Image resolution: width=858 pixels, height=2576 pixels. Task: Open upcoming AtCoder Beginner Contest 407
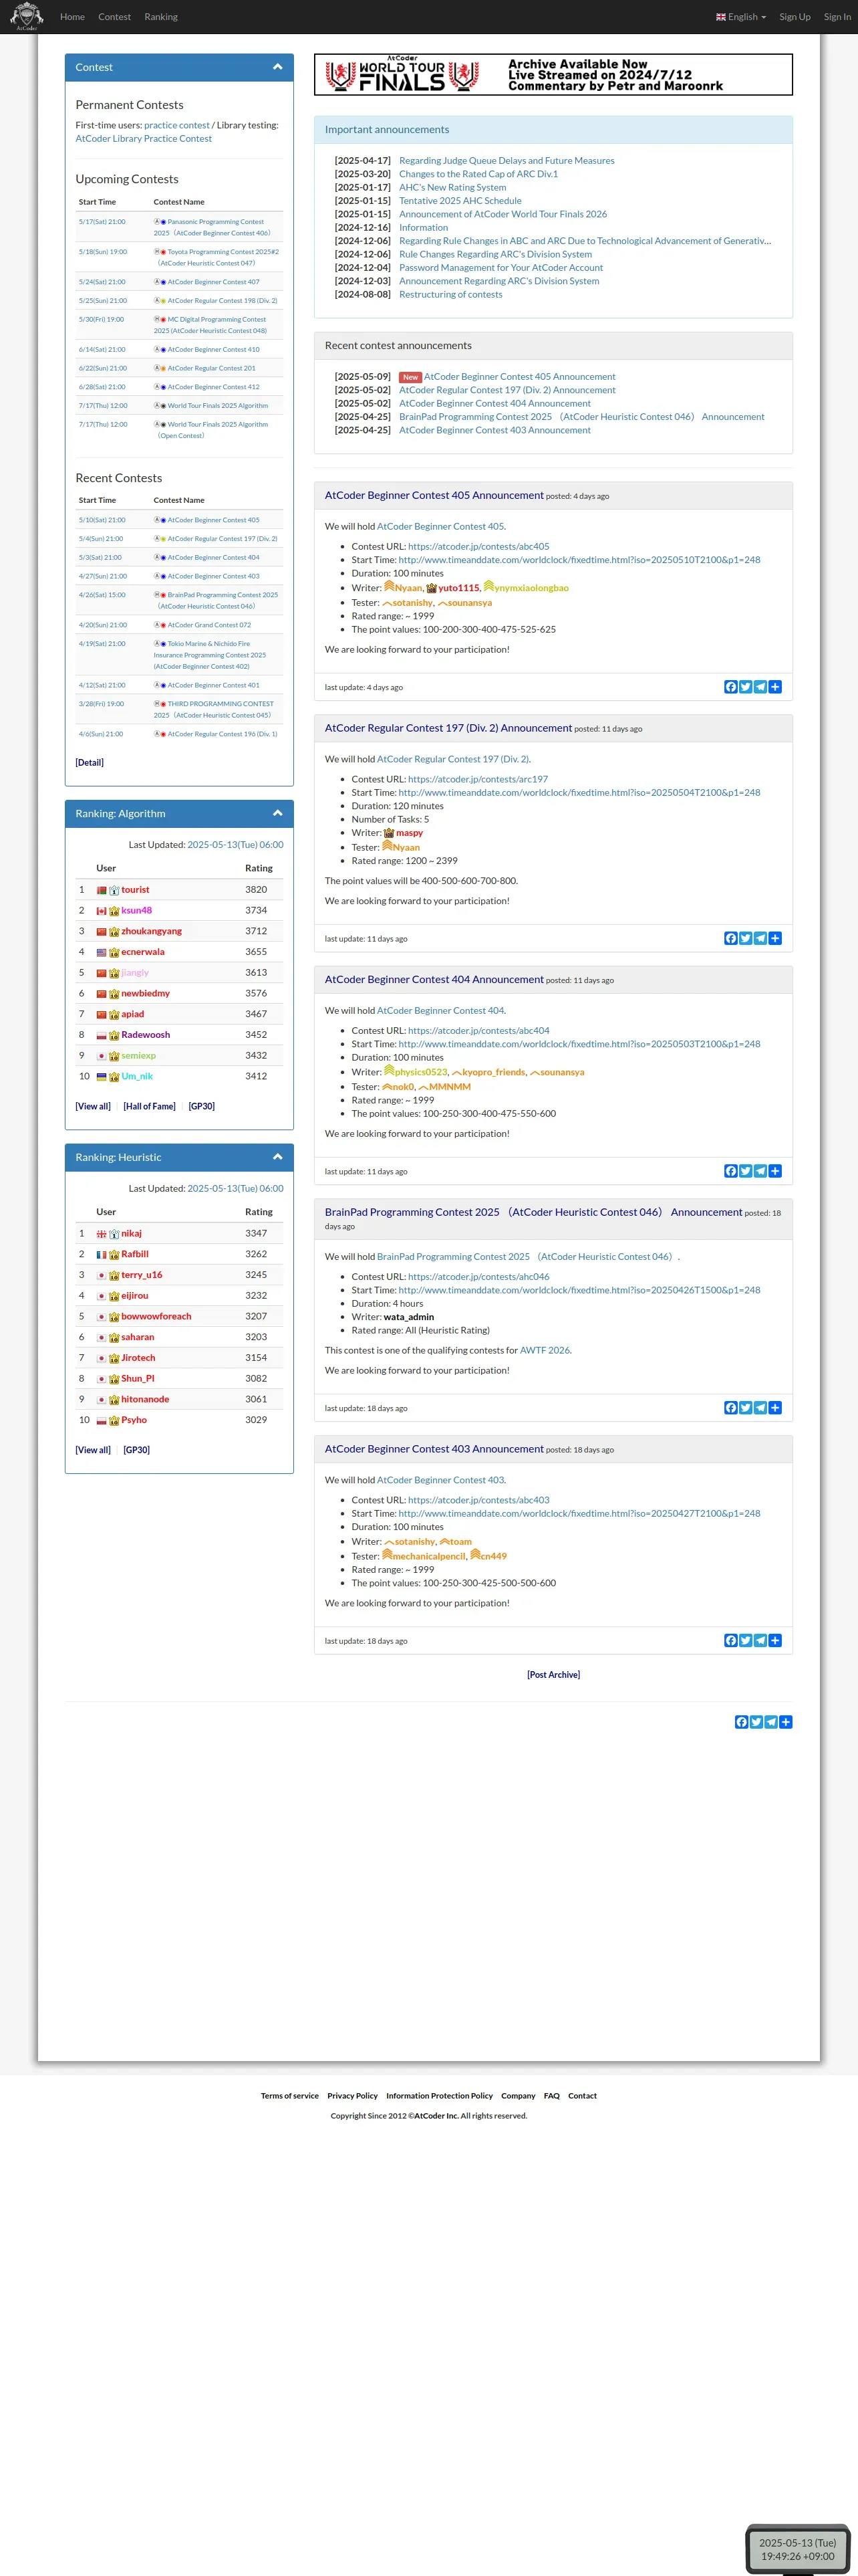[x=212, y=282]
